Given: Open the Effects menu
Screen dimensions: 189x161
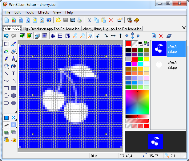Looking at the screenshot, I should 43,12.
